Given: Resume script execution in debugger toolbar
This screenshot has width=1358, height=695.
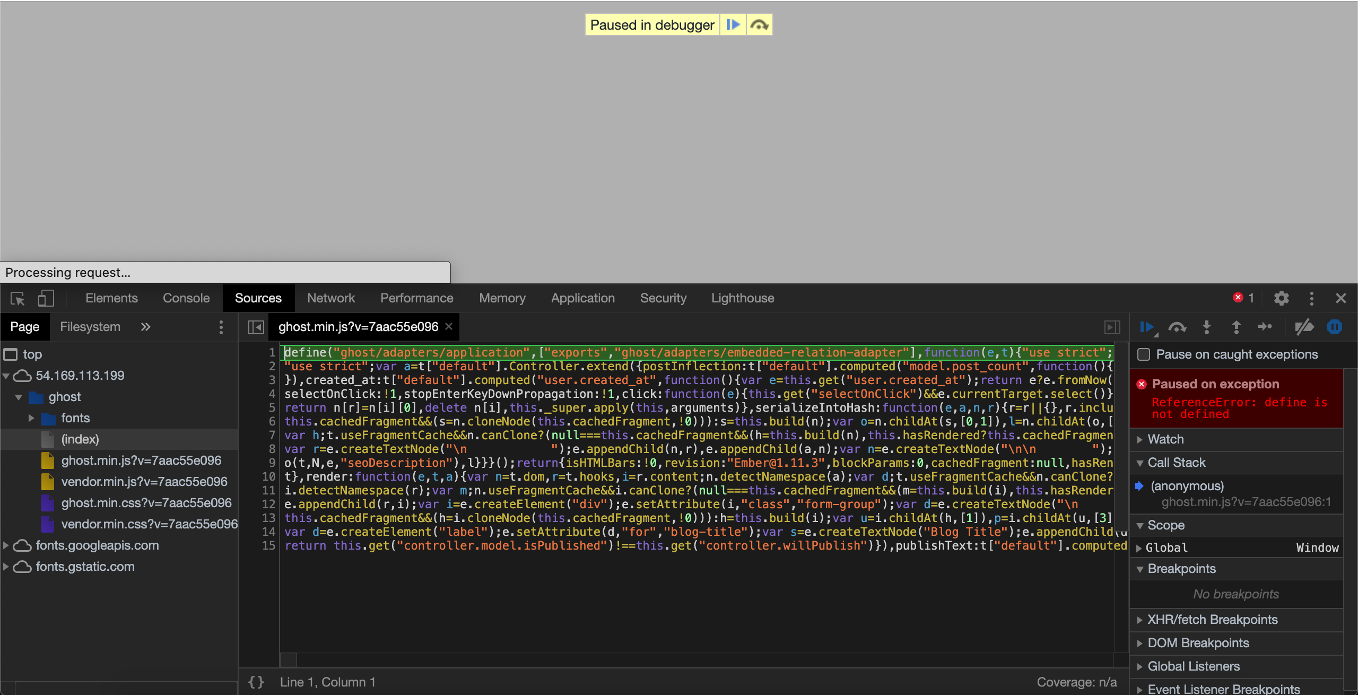Looking at the screenshot, I should click(1147, 327).
